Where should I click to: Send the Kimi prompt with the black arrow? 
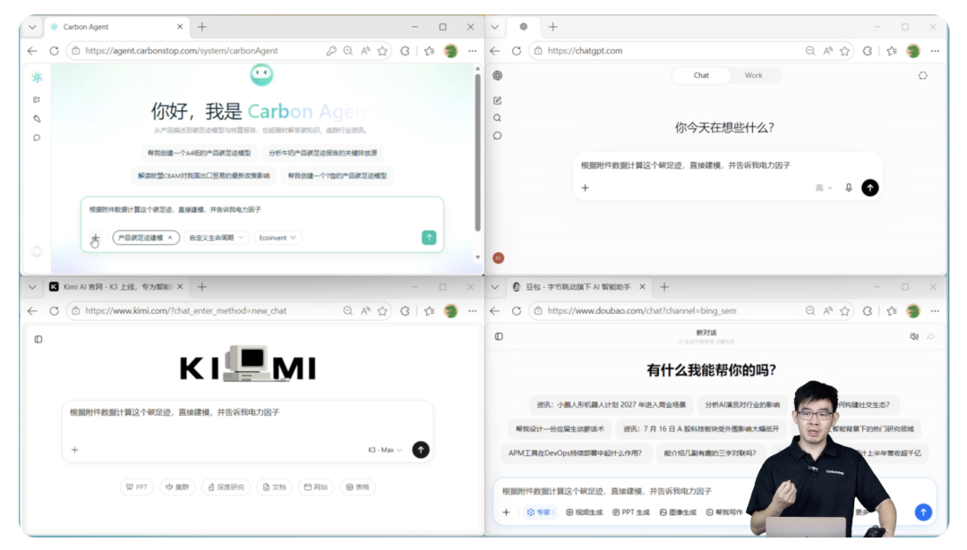(421, 450)
